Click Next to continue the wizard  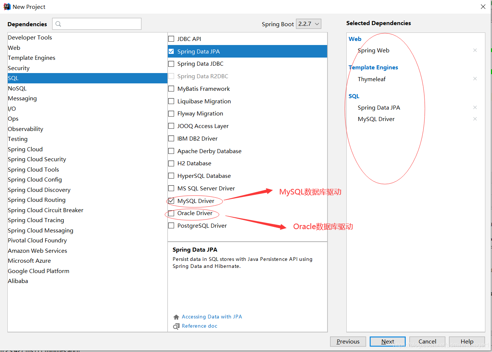[388, 342]
